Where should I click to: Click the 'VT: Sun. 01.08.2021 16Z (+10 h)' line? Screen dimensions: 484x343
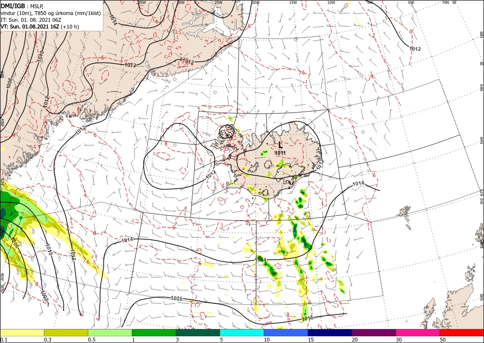40,27
